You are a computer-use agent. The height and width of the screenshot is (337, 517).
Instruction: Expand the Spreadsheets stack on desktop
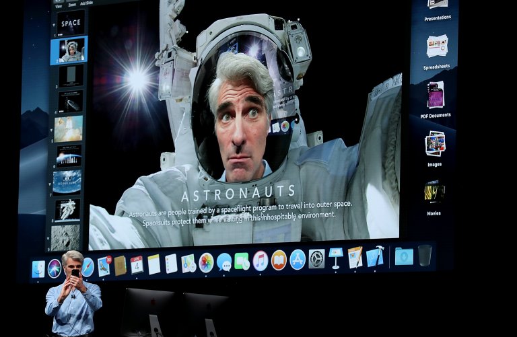click(437, 47)
